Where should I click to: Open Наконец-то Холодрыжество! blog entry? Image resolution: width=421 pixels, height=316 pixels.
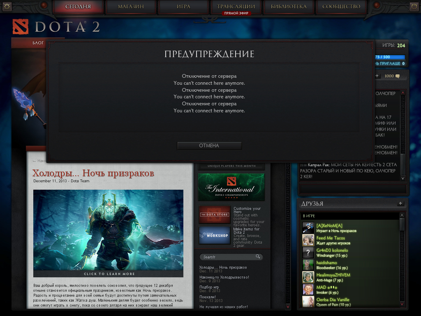click(224, 277)
